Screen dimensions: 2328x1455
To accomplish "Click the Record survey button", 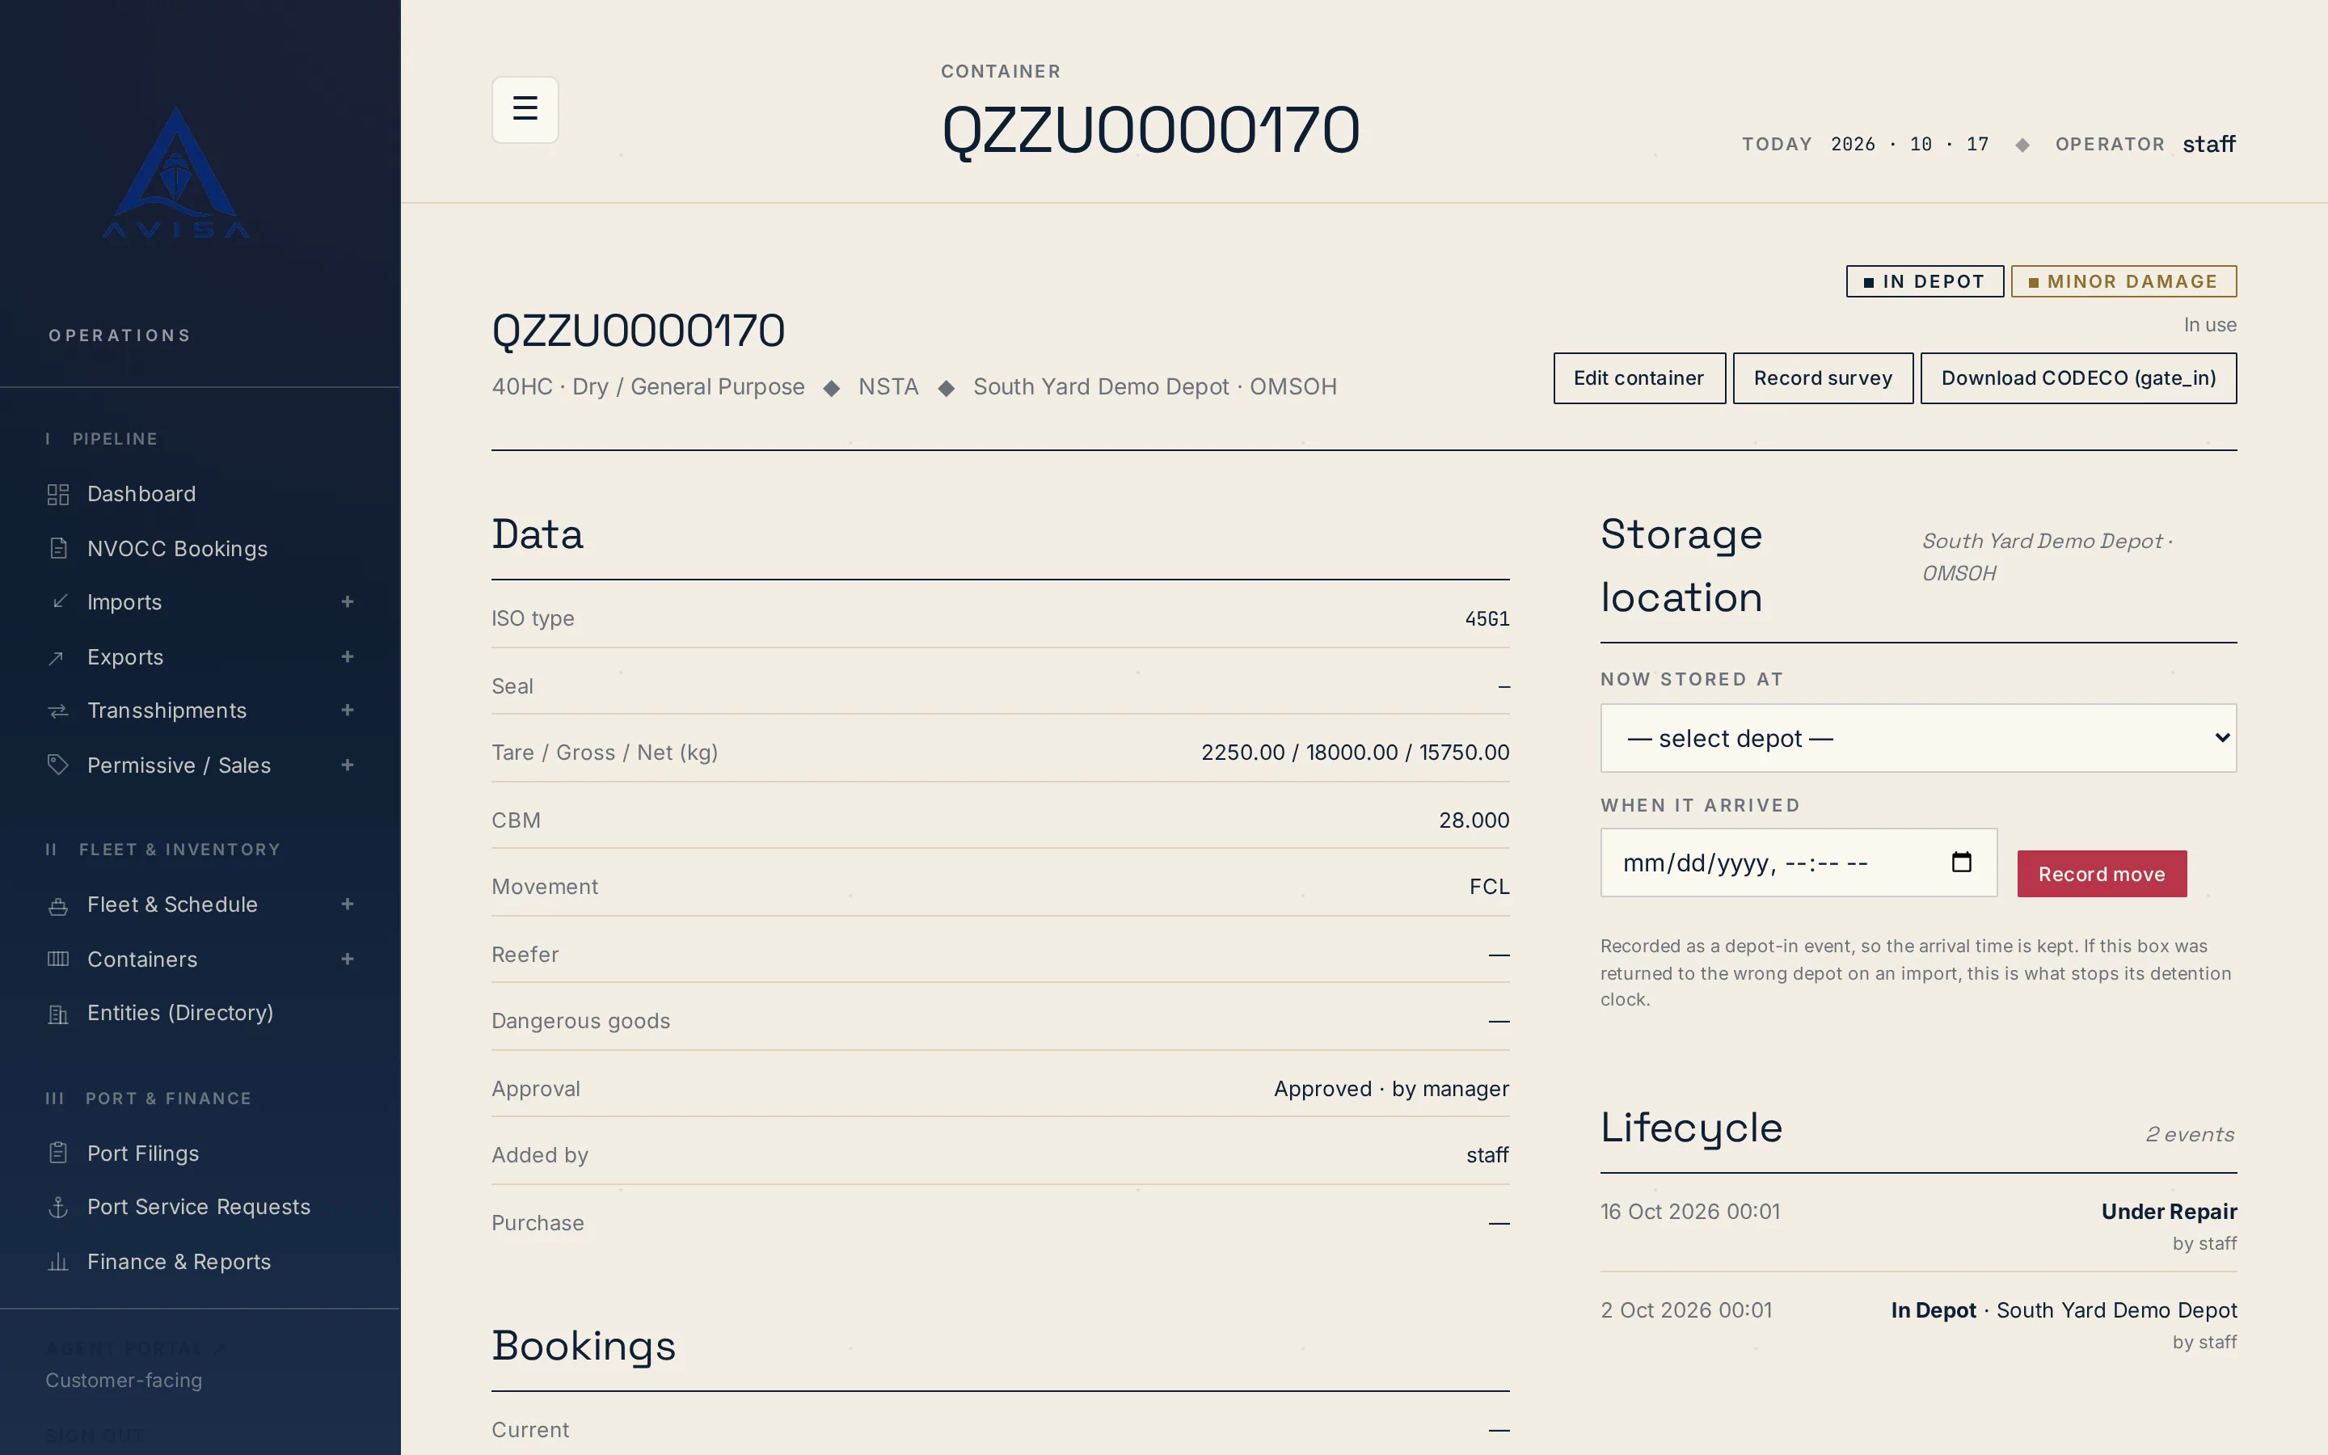I will 1823,378.
